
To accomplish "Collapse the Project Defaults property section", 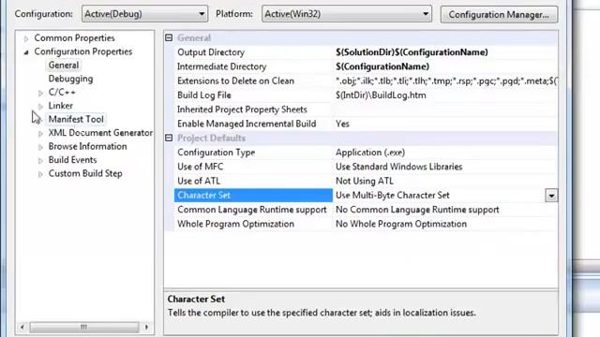I will tap(169, 138).
